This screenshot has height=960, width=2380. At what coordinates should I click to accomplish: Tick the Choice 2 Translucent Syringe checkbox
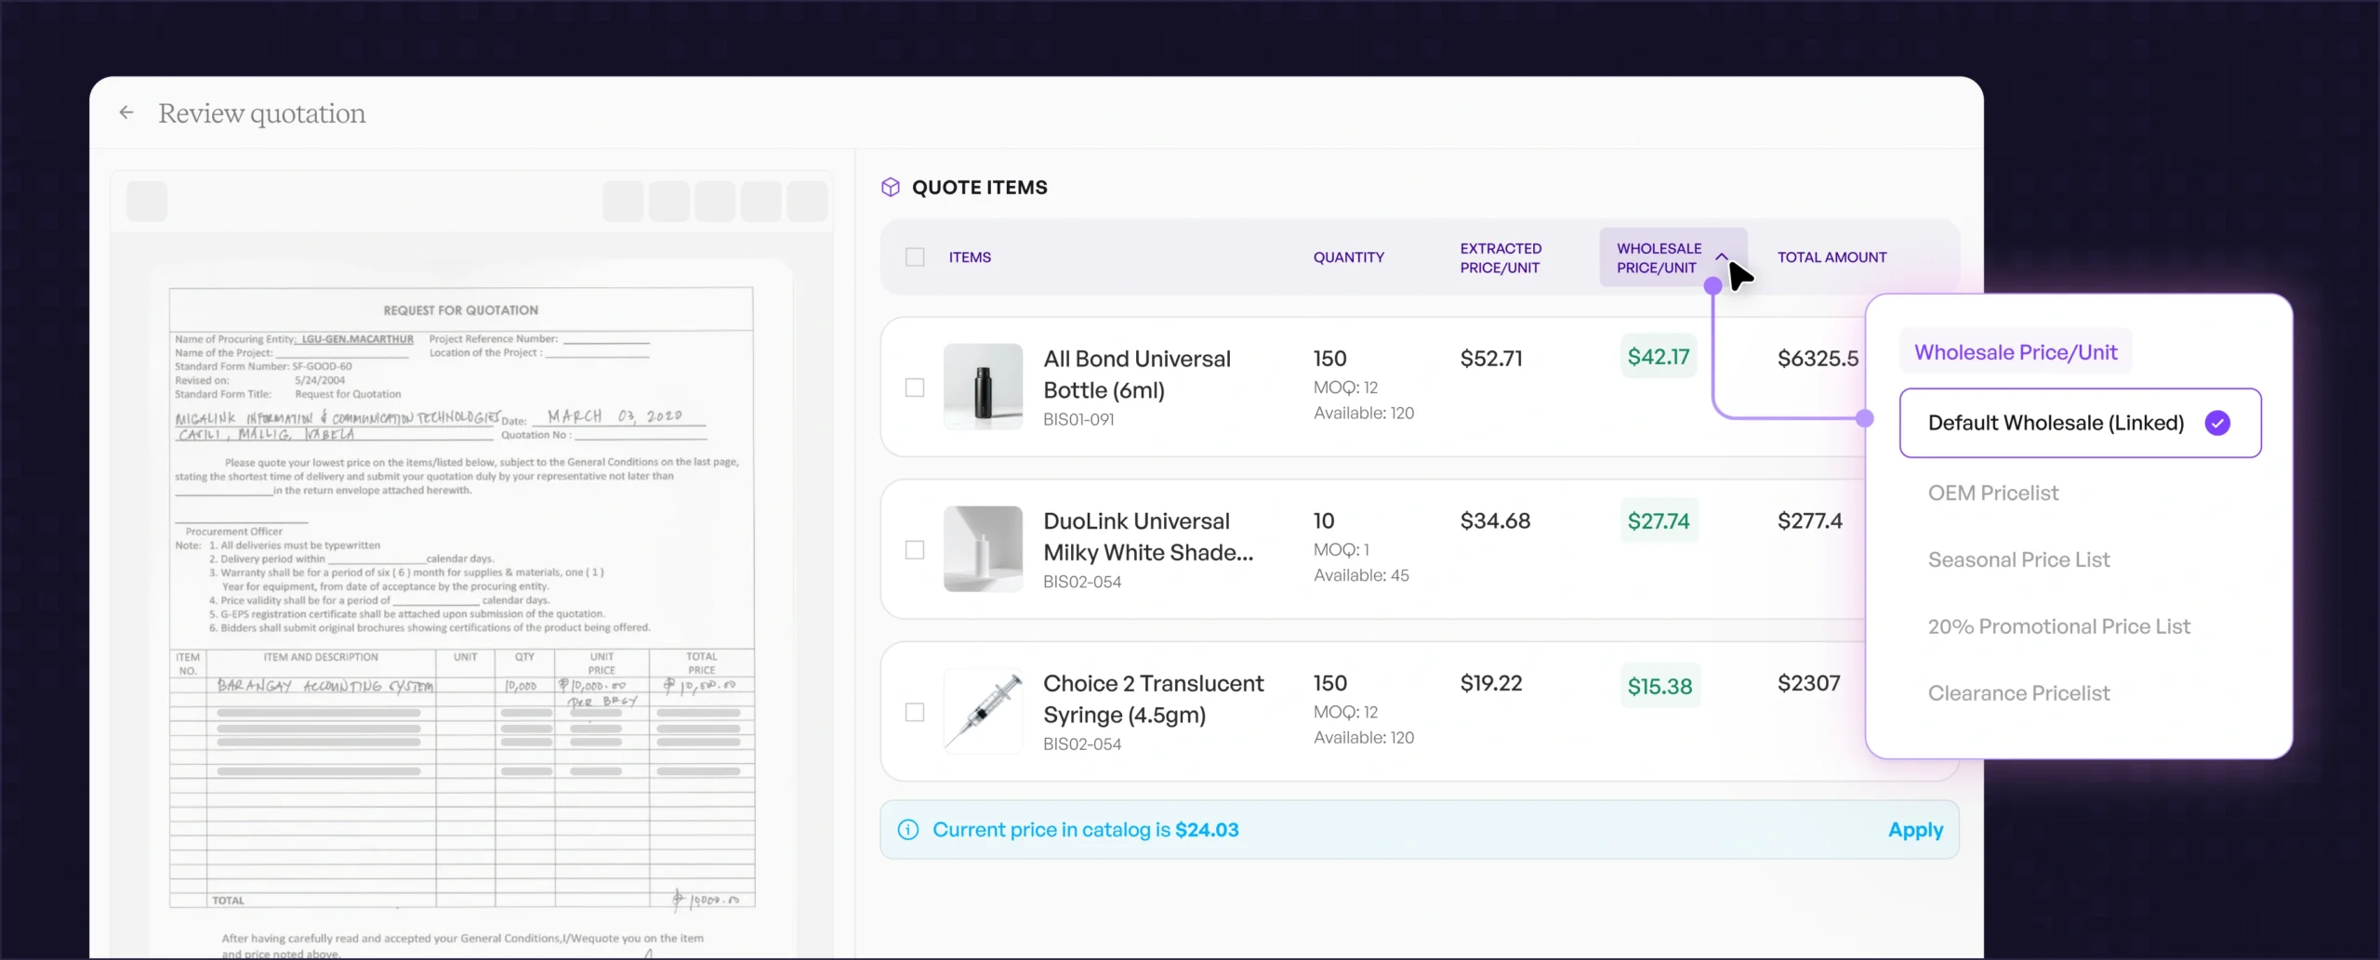click(x=915, y=713)
